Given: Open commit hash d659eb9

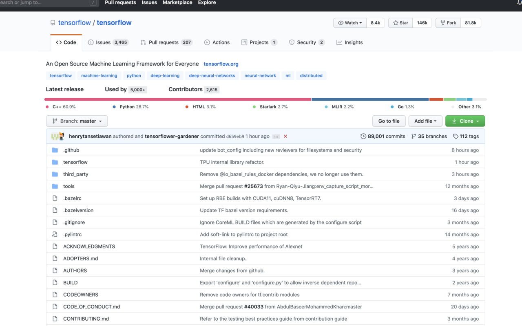Looking at the screenshot, I should click(x=235, y=137).
